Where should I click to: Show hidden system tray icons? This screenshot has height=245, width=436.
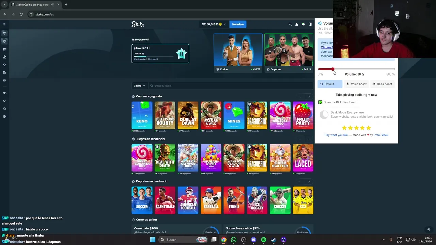tap(383, 240)
